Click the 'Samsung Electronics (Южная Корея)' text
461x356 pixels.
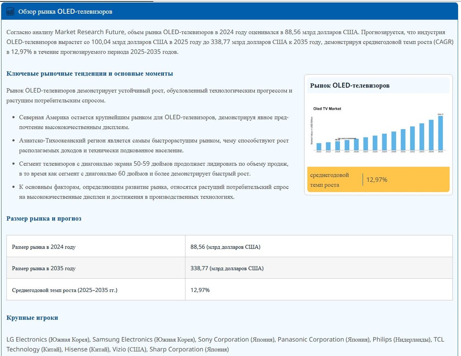point(144,339)
